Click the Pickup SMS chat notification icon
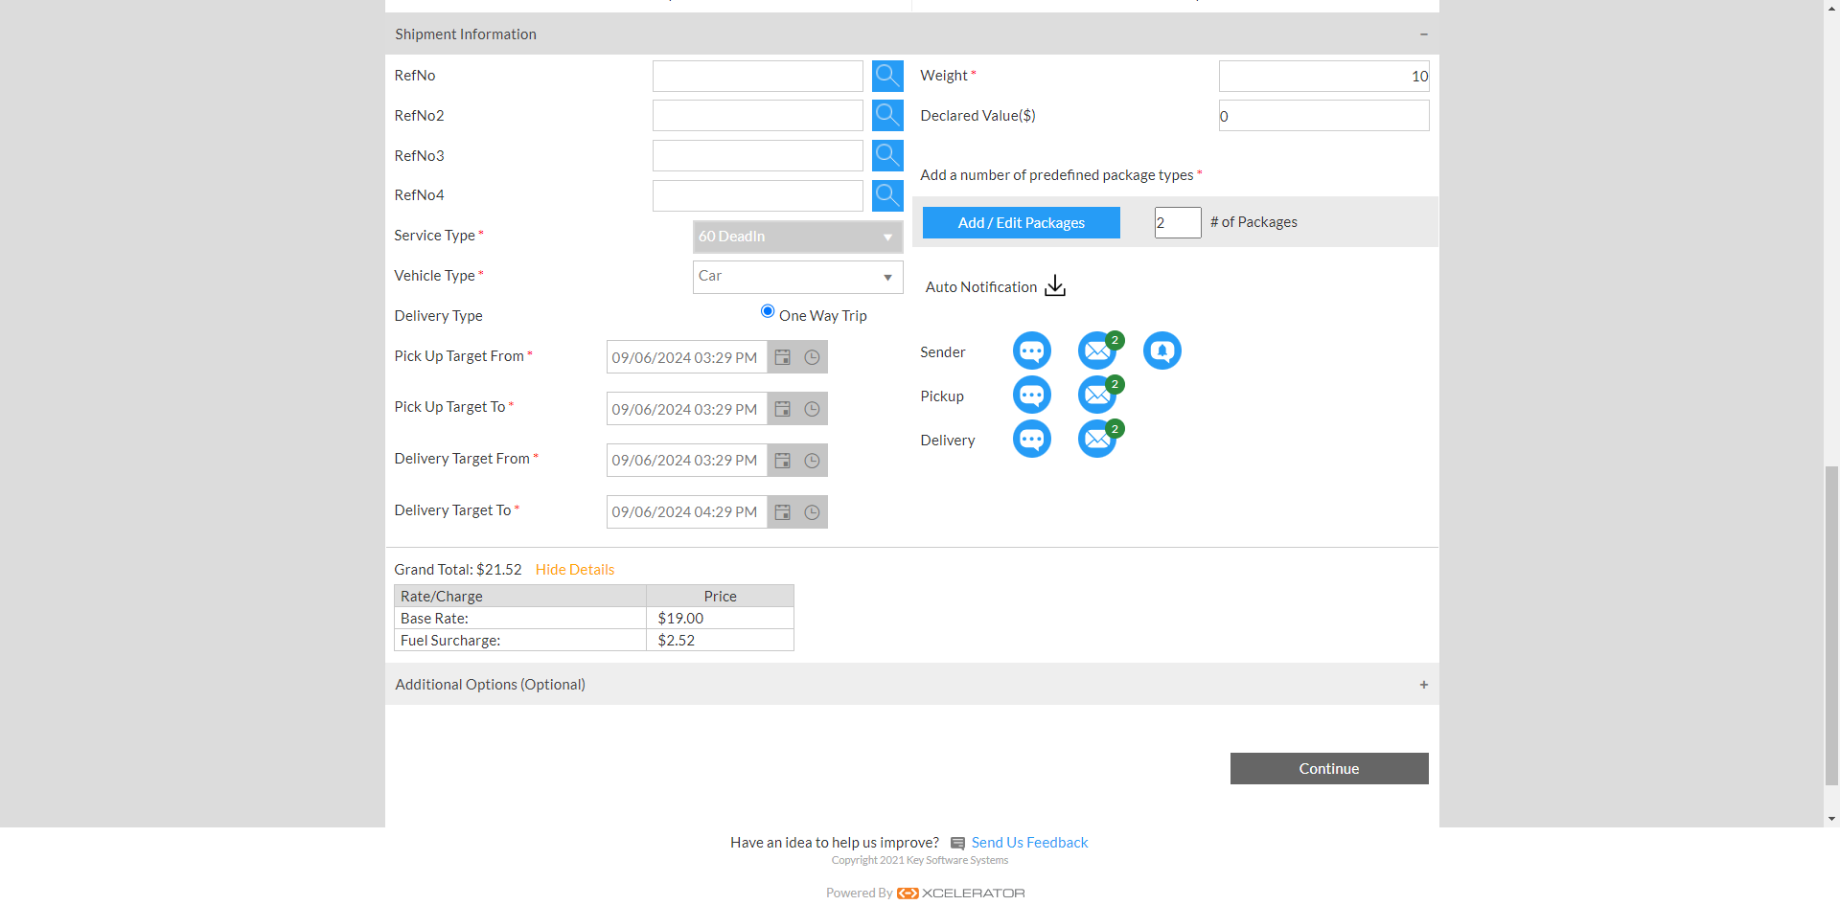 [x=1032, y=395]
